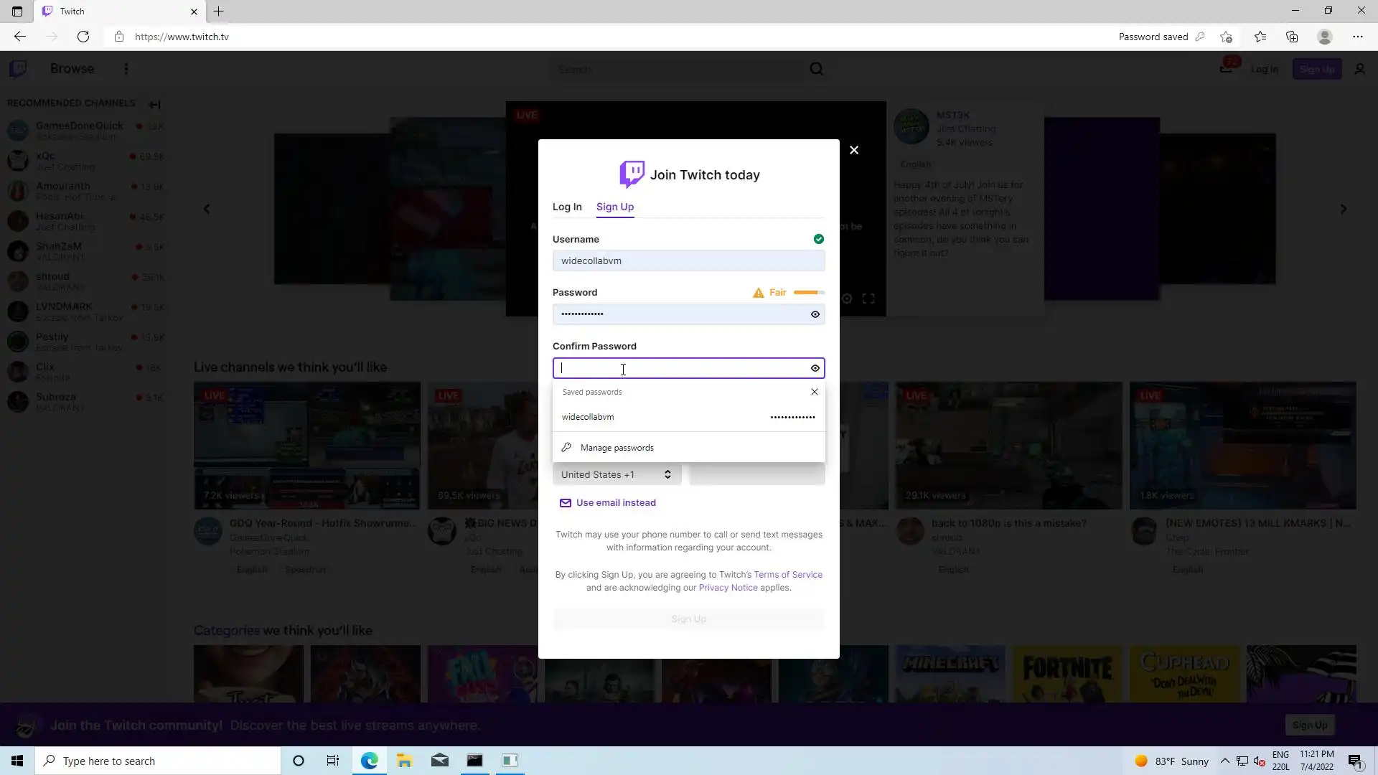Switch to the Log In tab
This screenshot has width=1378, height=775.
[567, 207]
